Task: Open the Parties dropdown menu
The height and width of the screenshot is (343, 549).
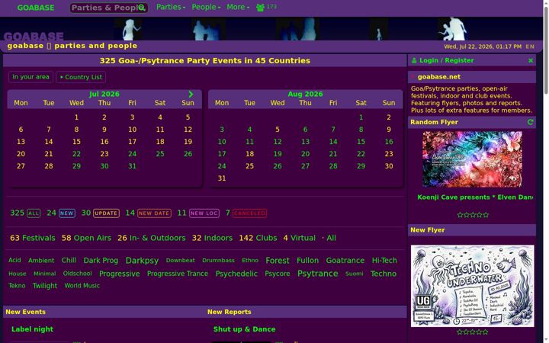Action: pos(171,7)
